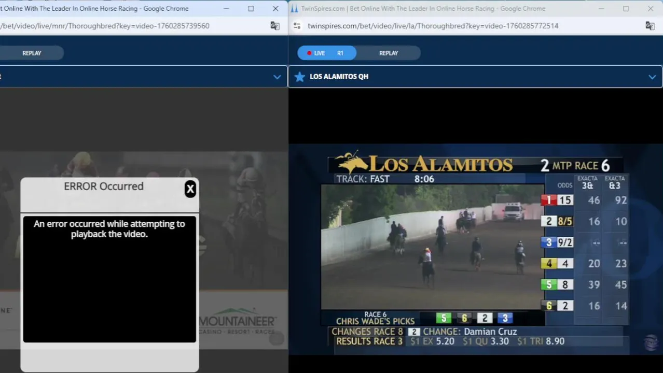Screen dimensions: 663x373
Task: Click the green number 5 odds entry
Action: [557, 284]
